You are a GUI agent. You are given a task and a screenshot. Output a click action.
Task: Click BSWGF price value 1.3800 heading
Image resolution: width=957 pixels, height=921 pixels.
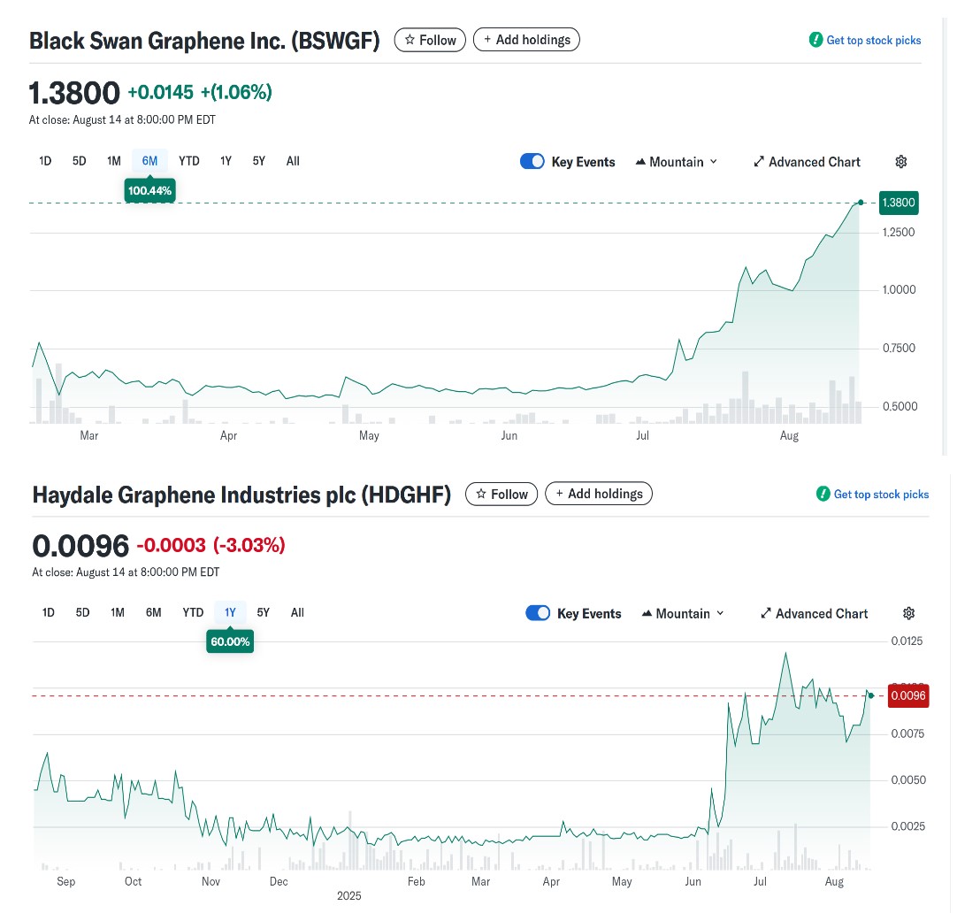[74, 94]
